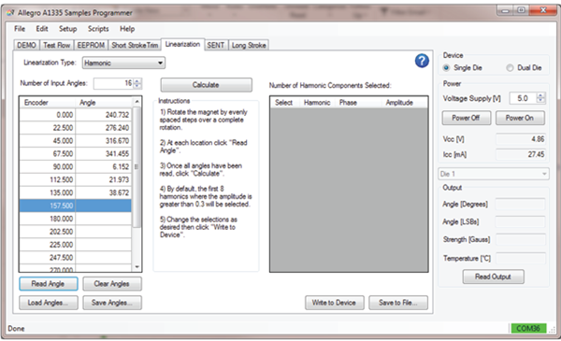Click the Number of Input Angles field
Viewport: 561px width, 341px height.
113,83
